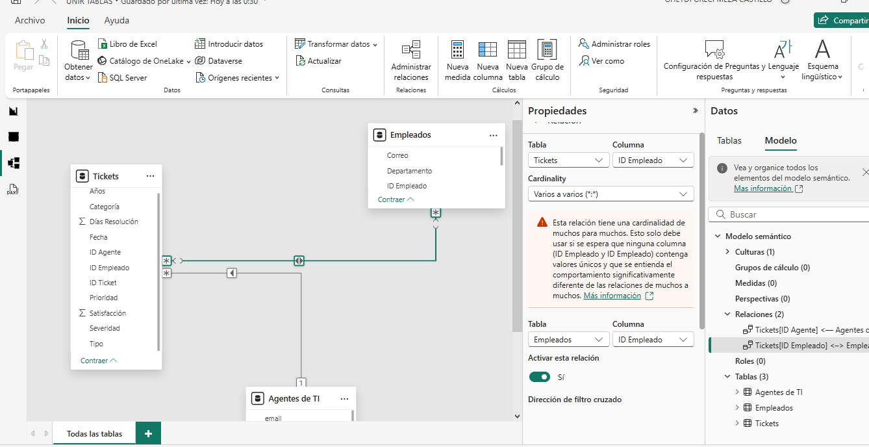Click the Nueva columna icon
The height and width of the screenshot is (447, 869).
pyautogui.click(x=488, y=51)
